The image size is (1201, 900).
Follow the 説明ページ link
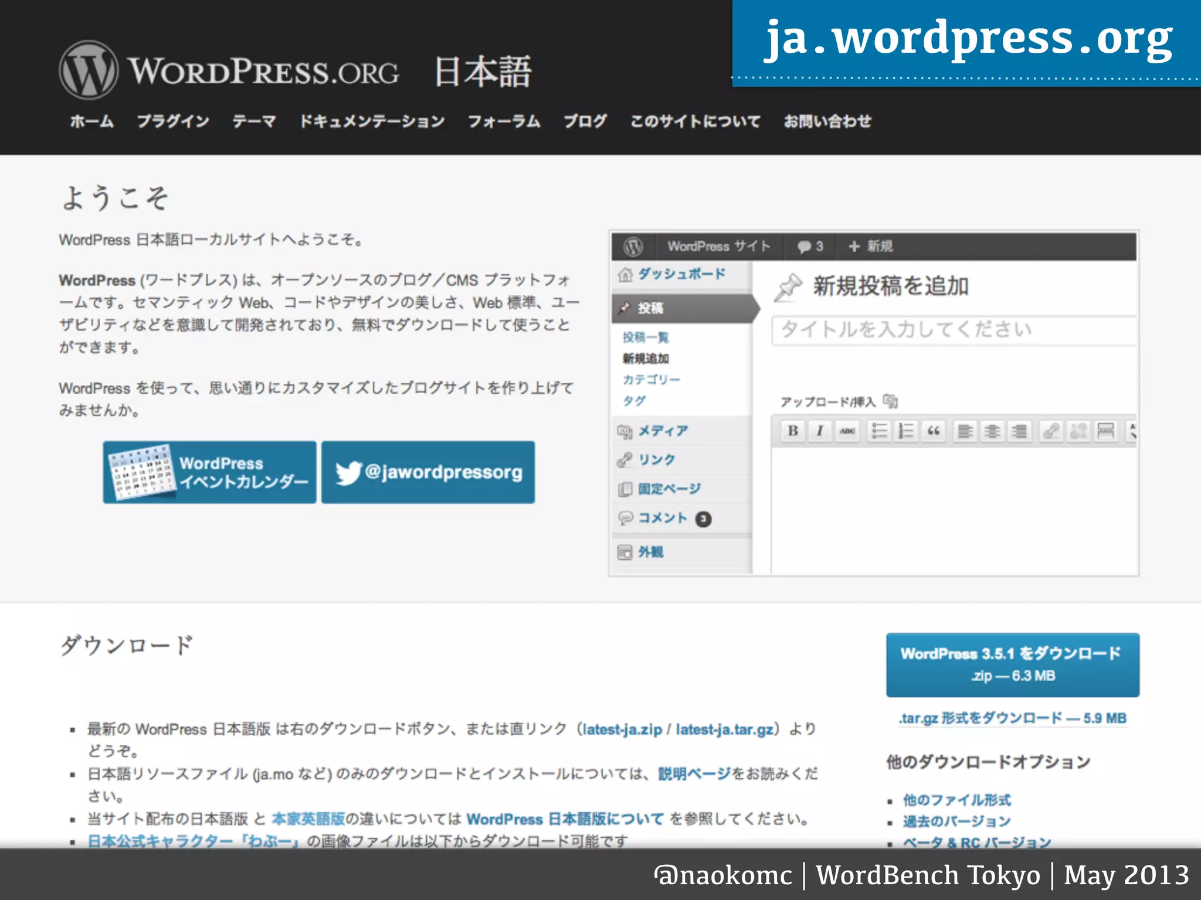point(694,774)
